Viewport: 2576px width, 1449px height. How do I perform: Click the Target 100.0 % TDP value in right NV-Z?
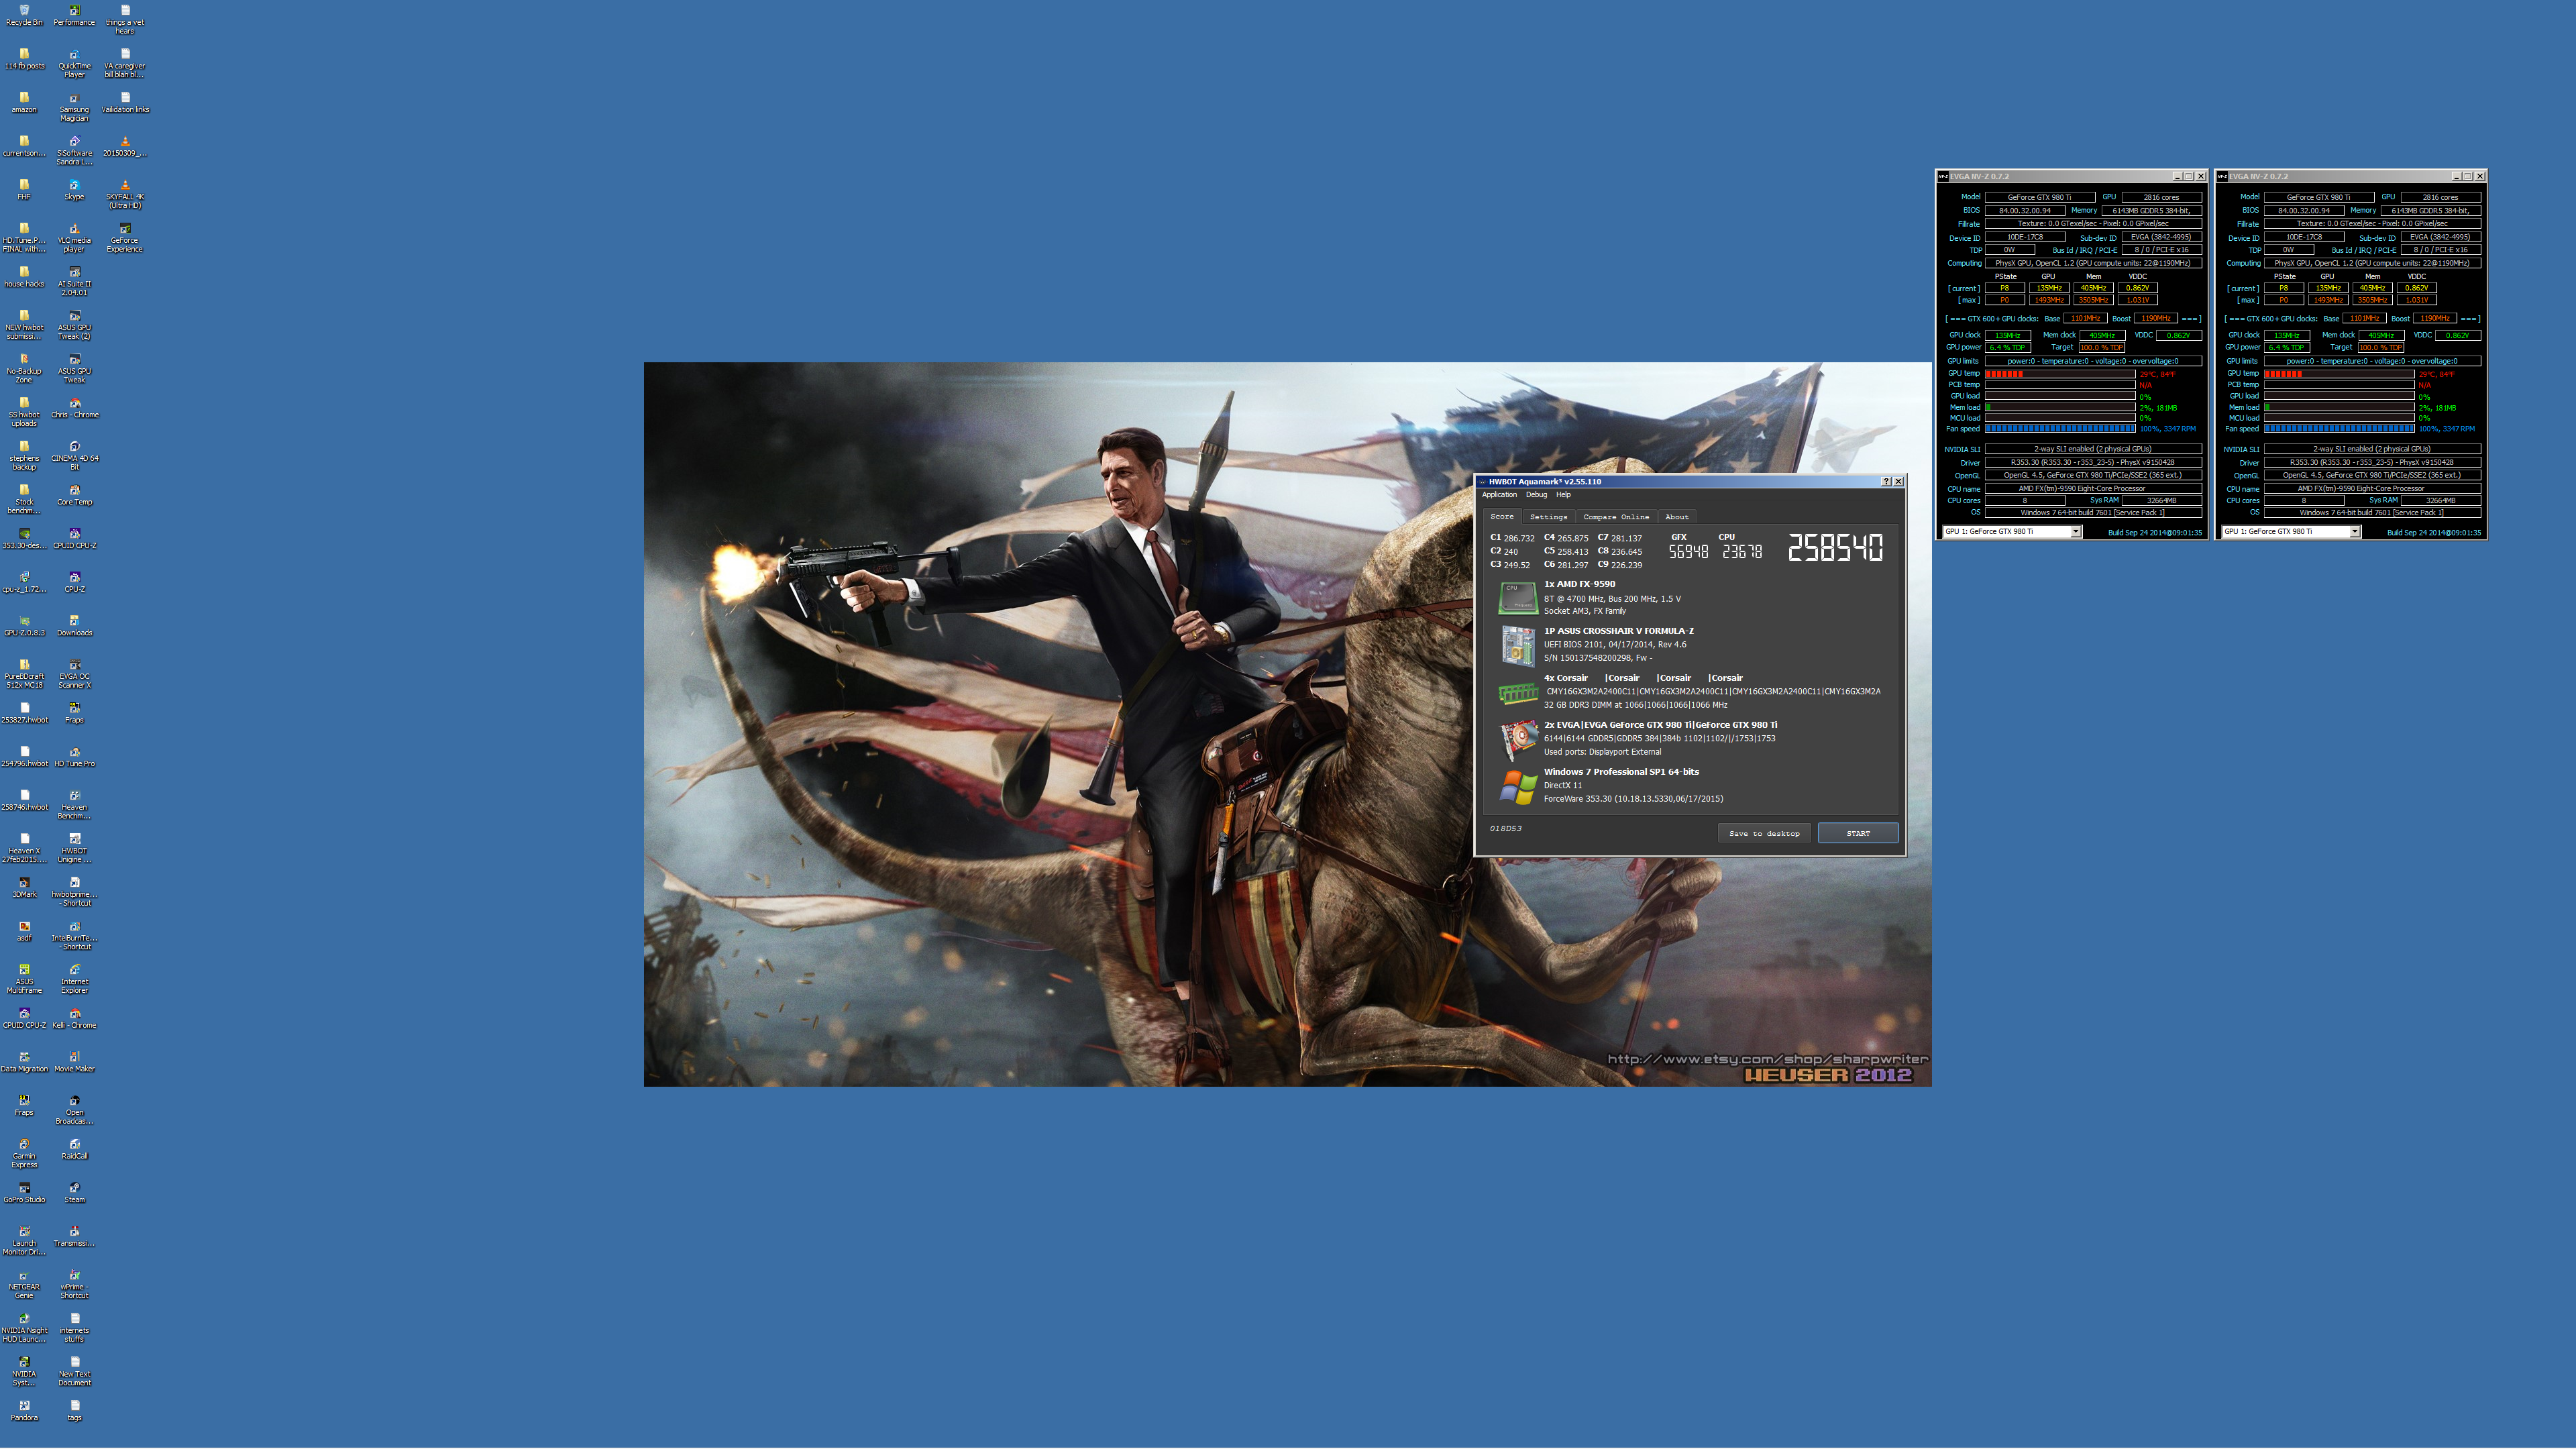(2380, 348)
